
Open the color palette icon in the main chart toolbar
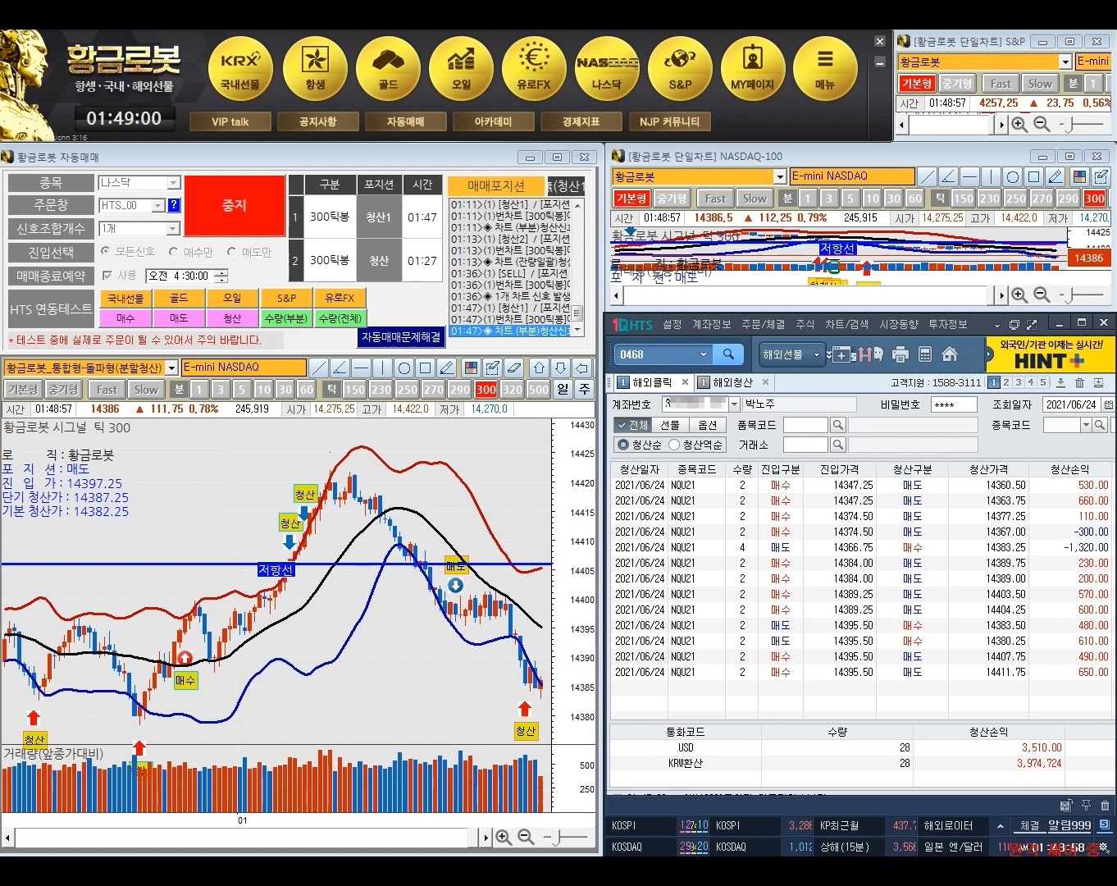point(471,368)
